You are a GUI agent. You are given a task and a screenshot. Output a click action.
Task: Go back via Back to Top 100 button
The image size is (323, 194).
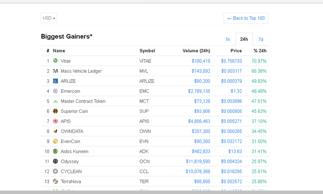tap(246, 18)
